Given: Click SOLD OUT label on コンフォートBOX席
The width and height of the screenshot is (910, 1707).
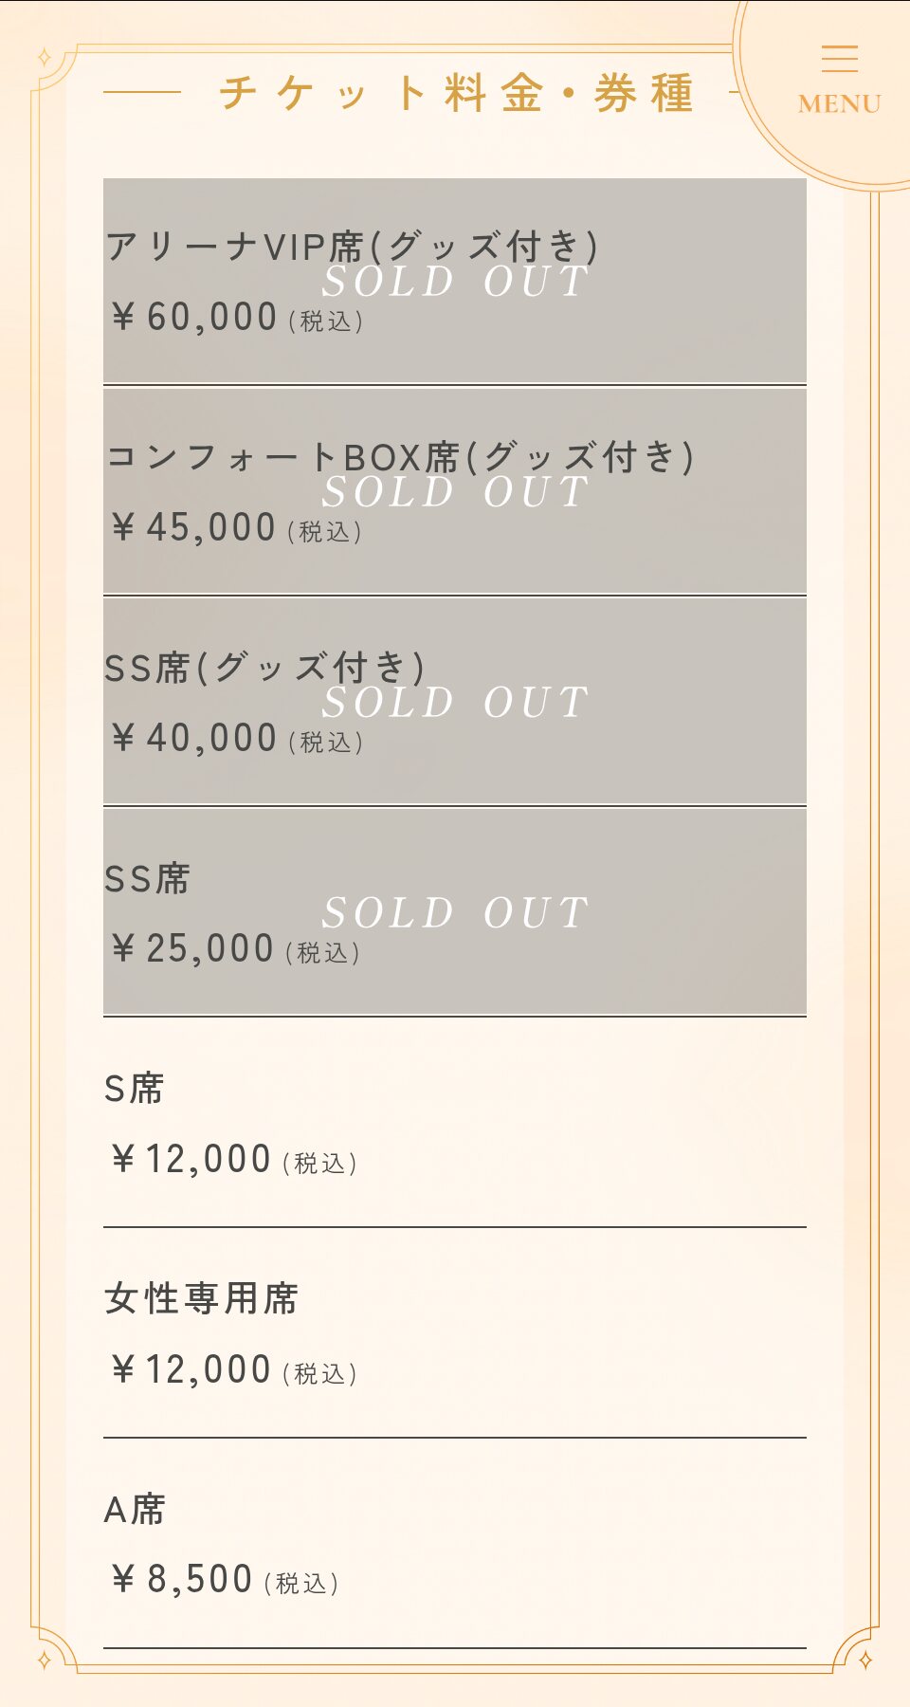Looking at the screenshot, I should (455, 492).
